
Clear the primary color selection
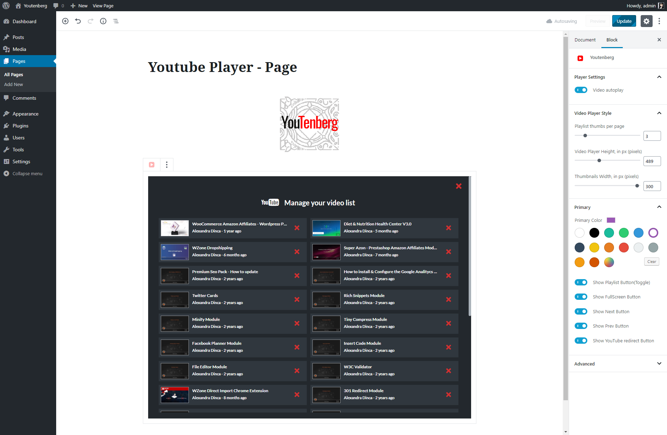(x=652, y=262)
